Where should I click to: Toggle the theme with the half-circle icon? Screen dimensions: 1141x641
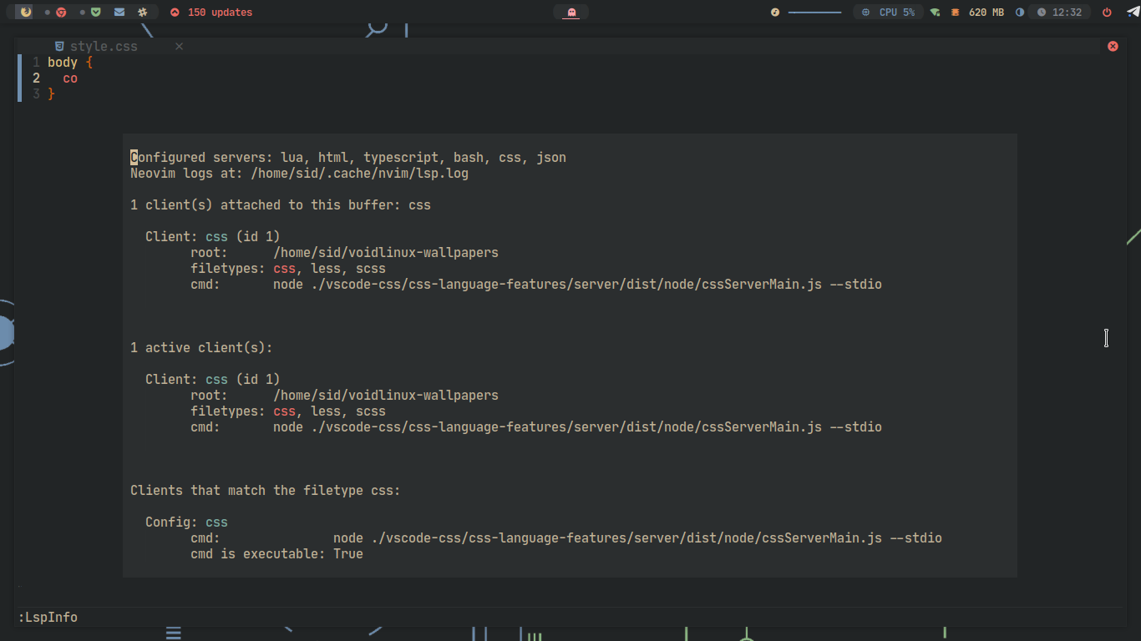pyautogui.click(x=1020, y=12)
